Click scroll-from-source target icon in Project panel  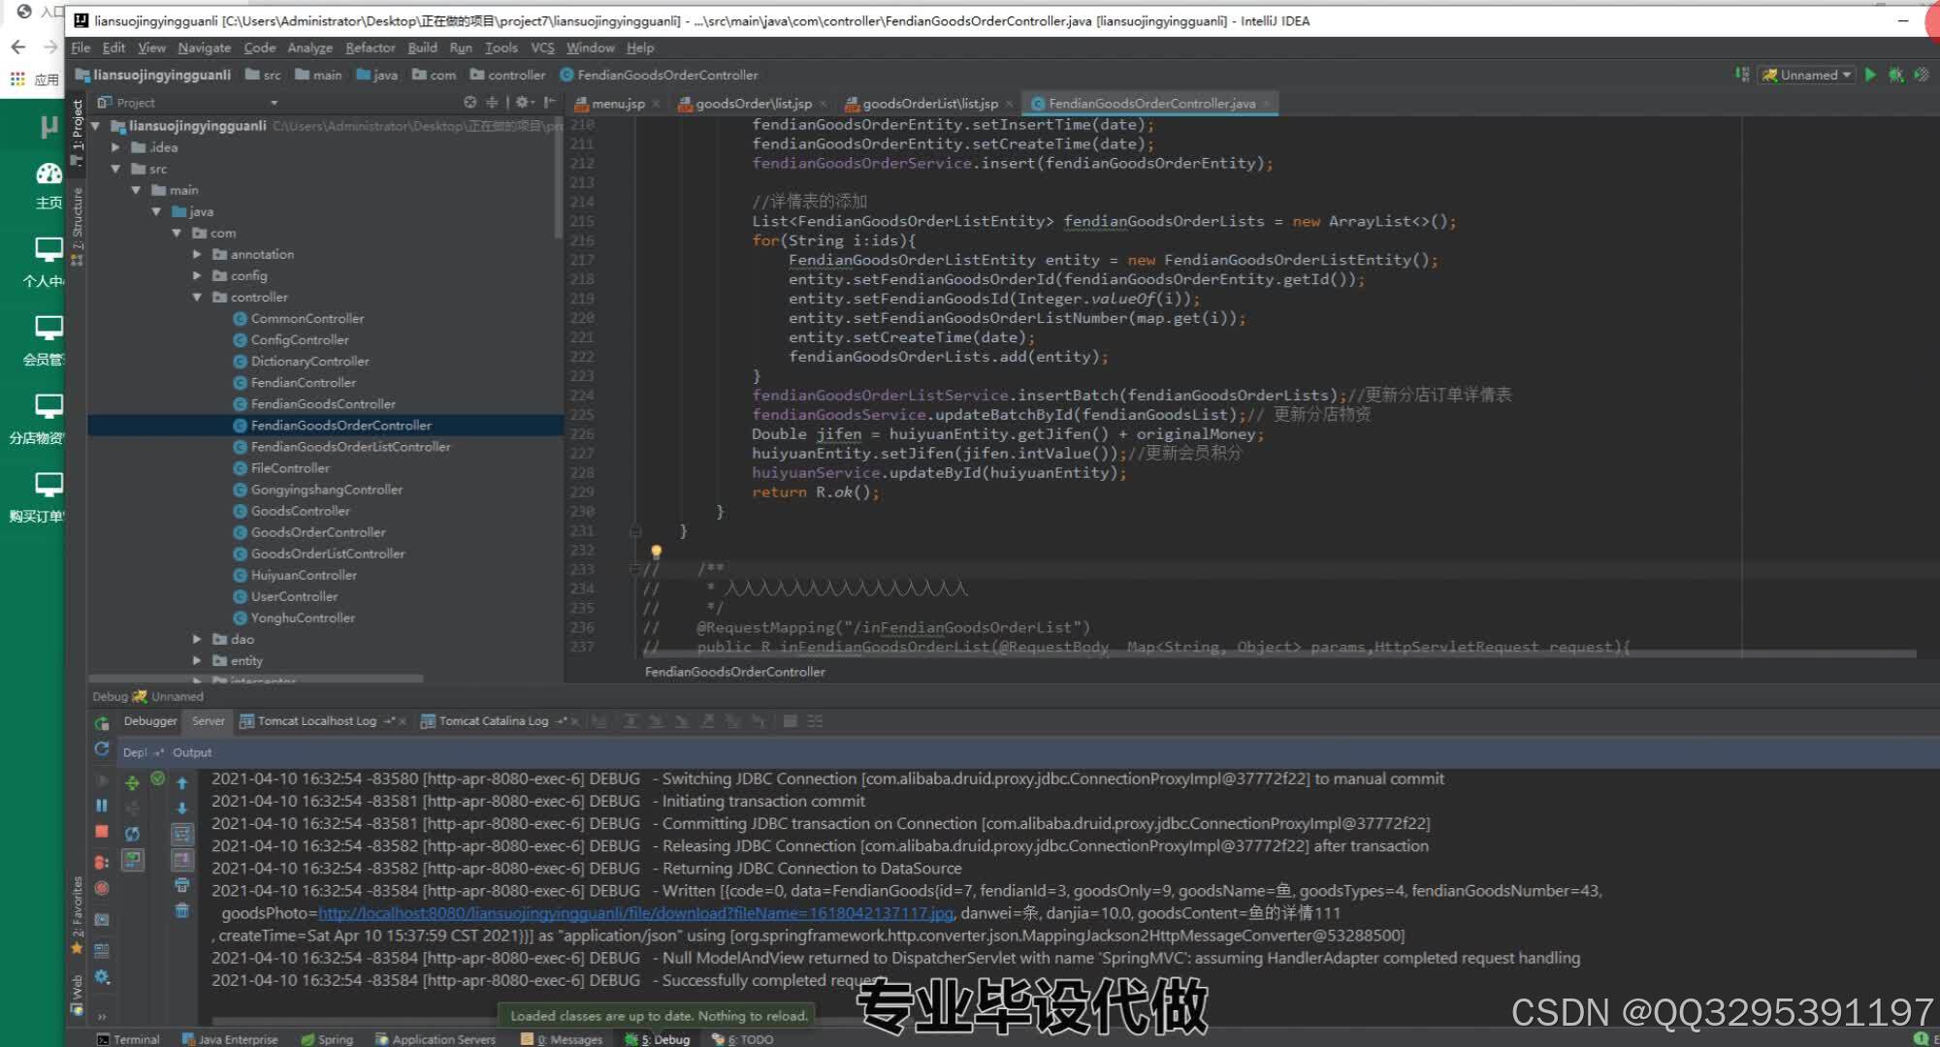tap(470, 102)
